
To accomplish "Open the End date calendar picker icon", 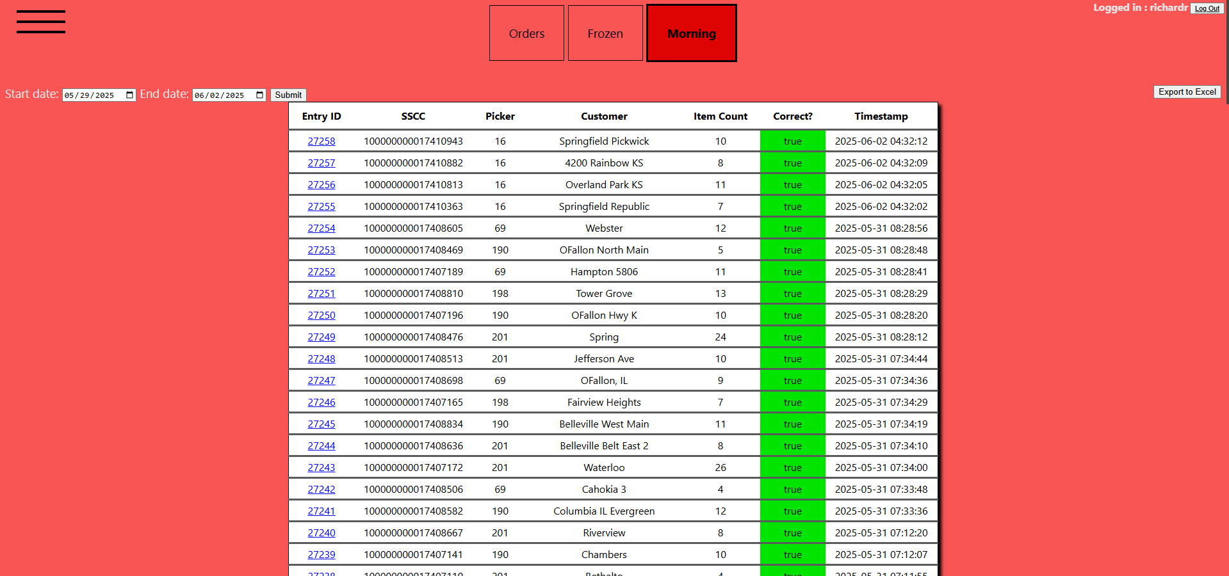I will click(260, 95).
